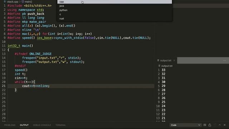This screenshot has width=229, height=129.
Task: Click 'int32_t main()' in the editor
Action: (x=20, y=46)
